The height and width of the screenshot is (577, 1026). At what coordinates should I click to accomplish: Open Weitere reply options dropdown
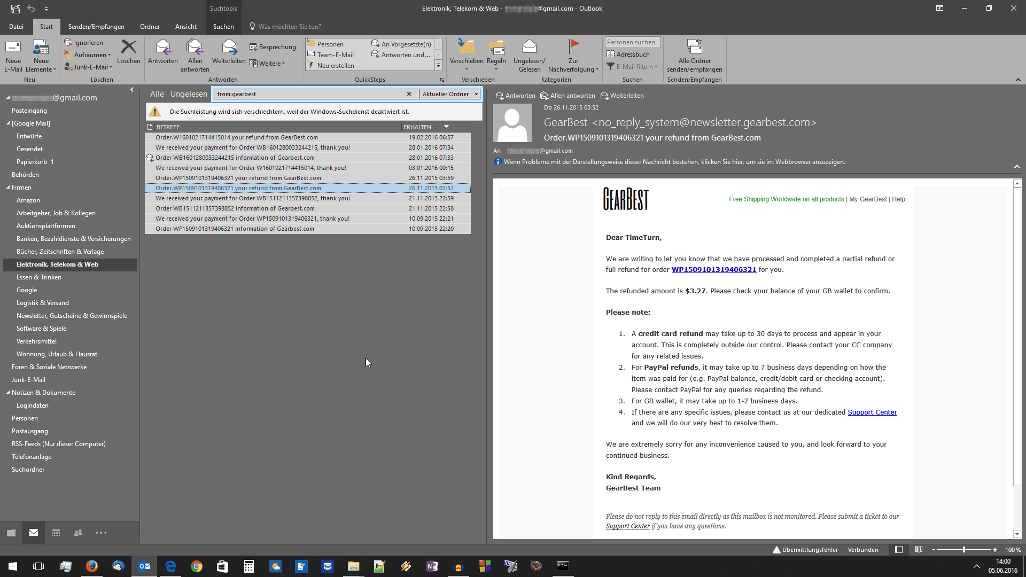(x=267, y=63)
